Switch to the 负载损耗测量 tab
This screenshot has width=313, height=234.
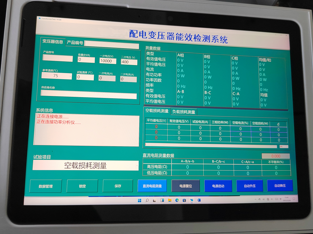pos(183,112)
